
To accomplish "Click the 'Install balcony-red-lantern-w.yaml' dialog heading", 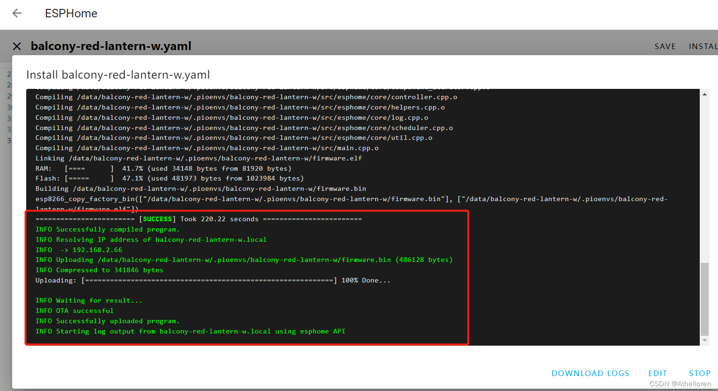I will click(x=118, y=75).
